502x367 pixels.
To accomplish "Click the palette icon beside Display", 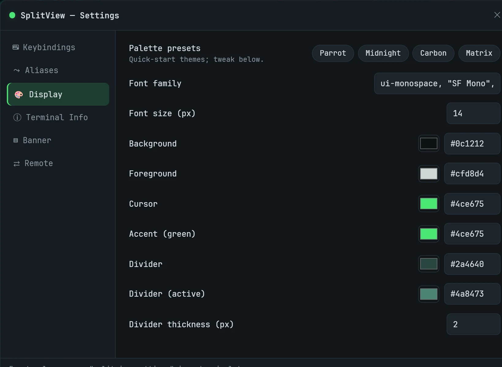I will pyautogui.click(x=19, y=95).
